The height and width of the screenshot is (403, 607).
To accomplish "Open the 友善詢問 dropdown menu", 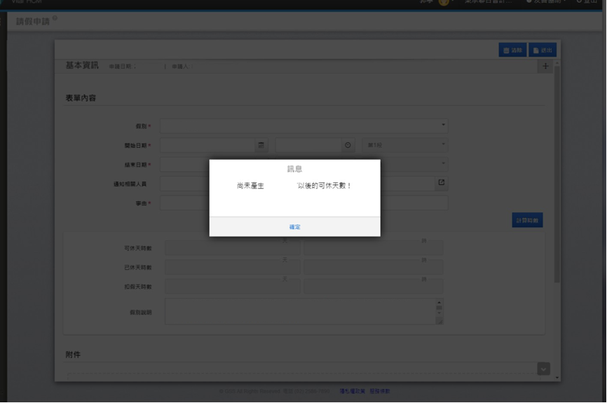I will click(546, 1).
